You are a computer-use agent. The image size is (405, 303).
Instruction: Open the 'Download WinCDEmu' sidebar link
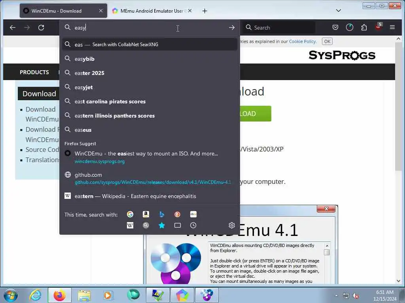(x=42, y=114)
